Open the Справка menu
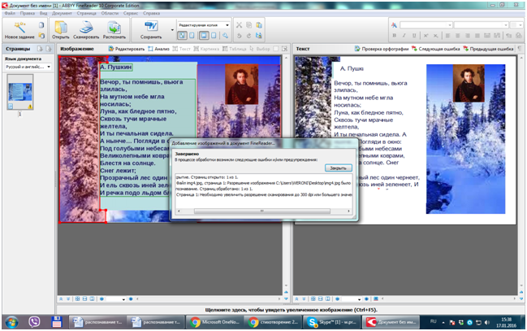The width and height of the screenshot is (527, 331). 151,13
